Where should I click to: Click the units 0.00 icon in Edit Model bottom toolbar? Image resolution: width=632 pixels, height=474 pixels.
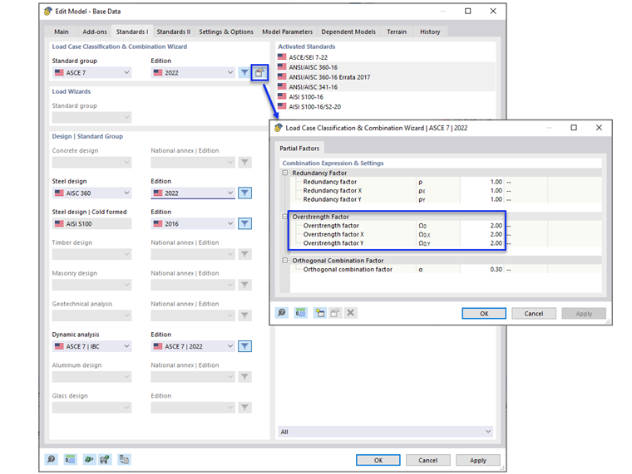point(70,460)
